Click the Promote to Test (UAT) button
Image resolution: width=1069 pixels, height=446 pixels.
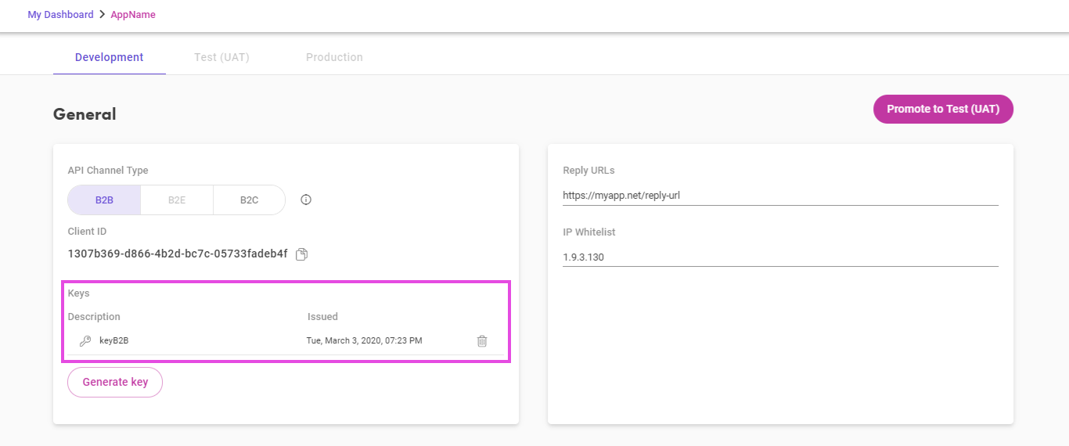[943, 110]
